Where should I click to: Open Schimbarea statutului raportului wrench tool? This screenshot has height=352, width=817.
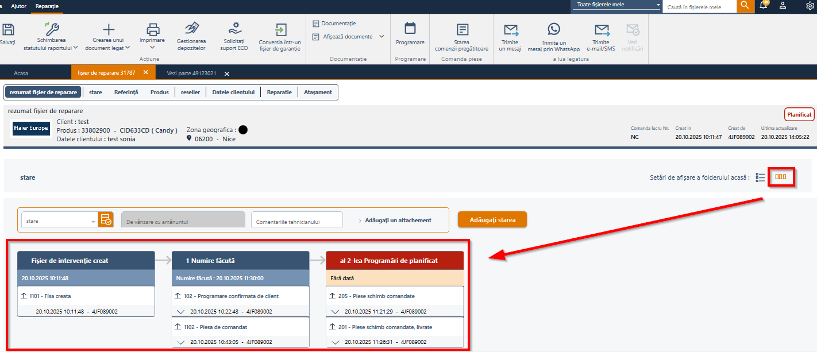point(52,29)
